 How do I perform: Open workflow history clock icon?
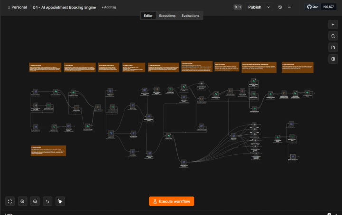pos(280,7)
